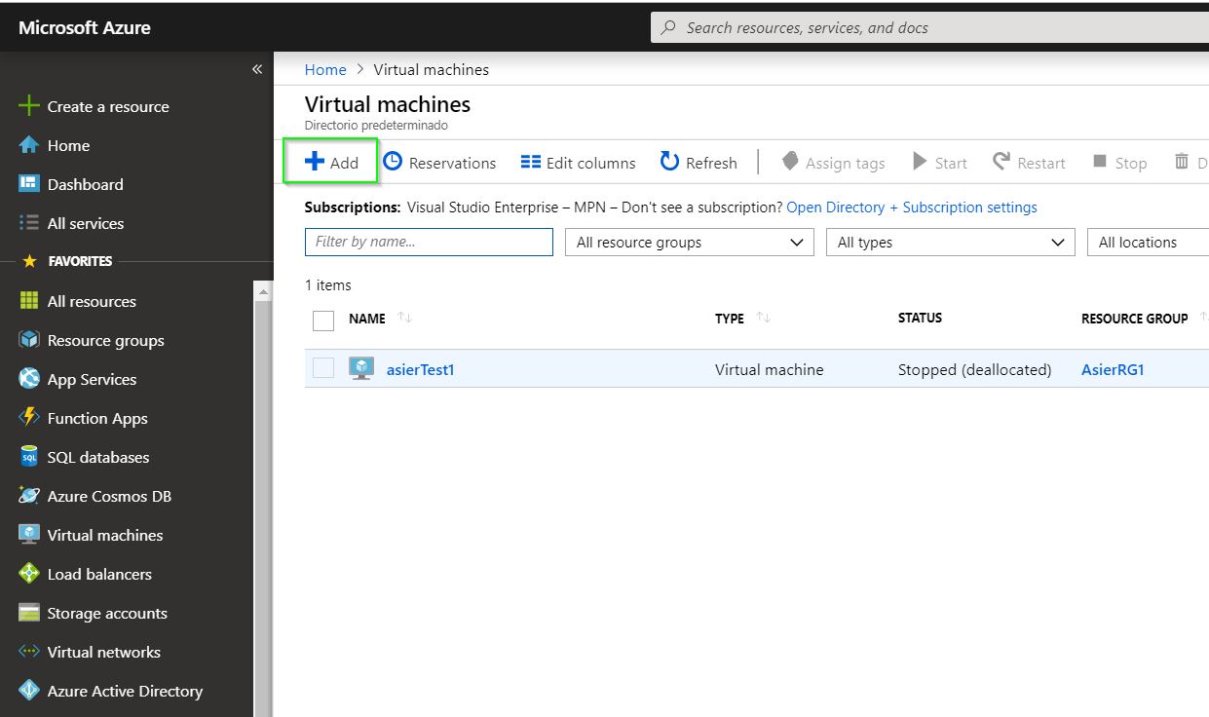Click the trash delete icon in toolbar
The image size is (1209, 717).
(1182, 162)
